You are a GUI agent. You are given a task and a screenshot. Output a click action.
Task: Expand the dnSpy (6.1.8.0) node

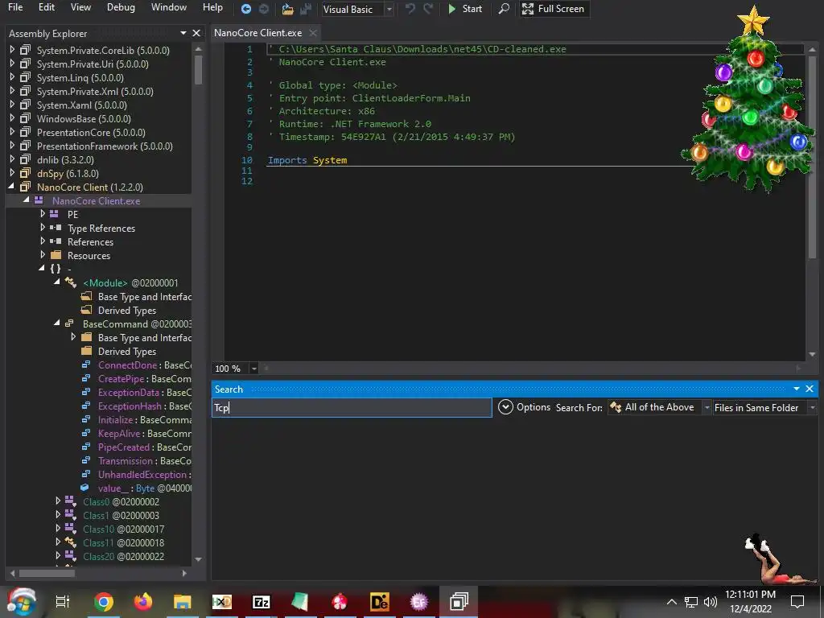point(12,173)
